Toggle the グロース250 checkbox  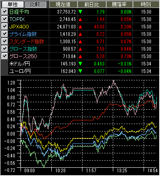click(5, 56)
